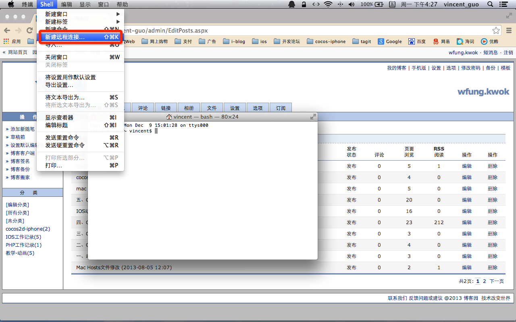Open page 2 of the posts list
This screenshot has height=322, width=516.
[x=485, y=281]
